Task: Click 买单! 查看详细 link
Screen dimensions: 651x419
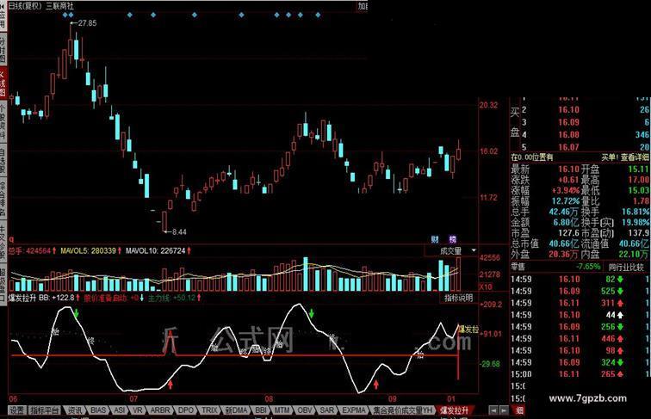Action: pyautogui.click(x=625, y=157)
